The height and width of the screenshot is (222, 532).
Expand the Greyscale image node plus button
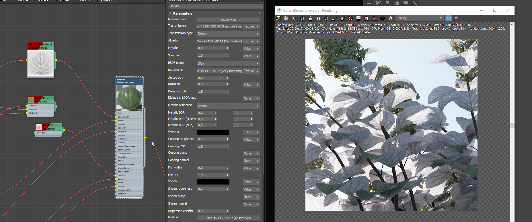52,44
